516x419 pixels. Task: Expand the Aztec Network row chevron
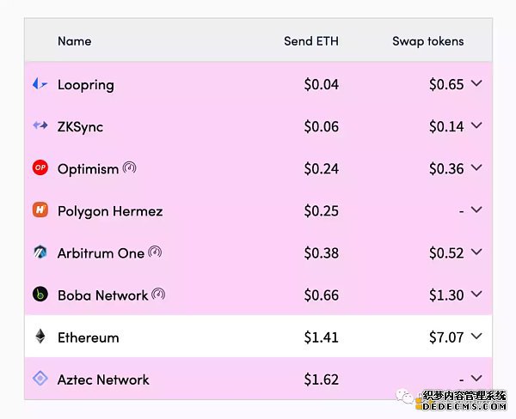tap(476, 378)
